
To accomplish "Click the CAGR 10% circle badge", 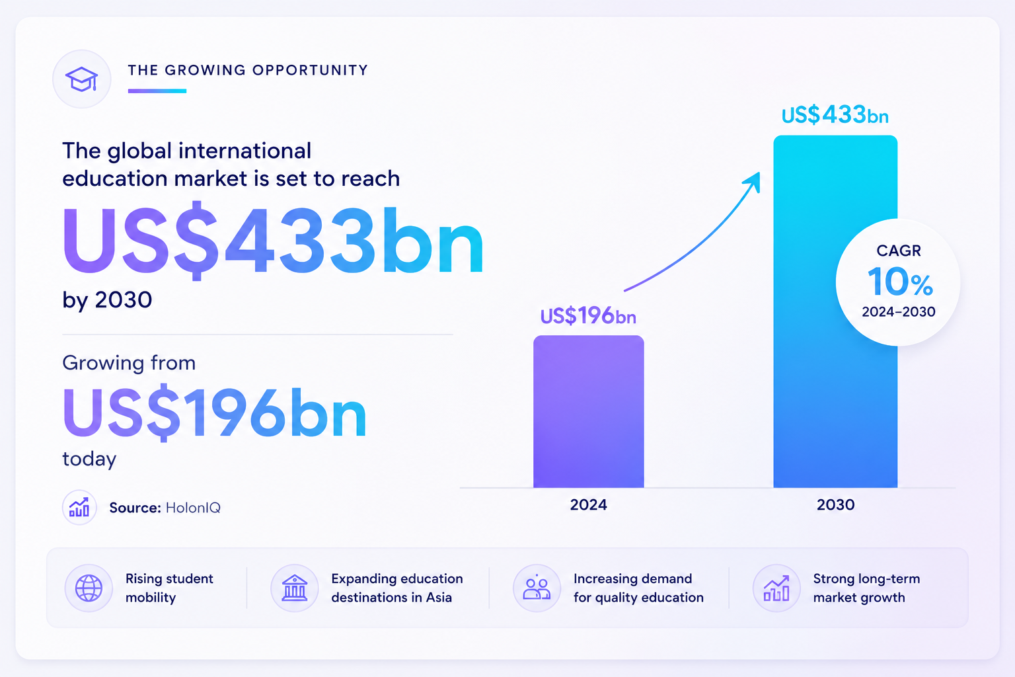I will (x=898, y=282).
